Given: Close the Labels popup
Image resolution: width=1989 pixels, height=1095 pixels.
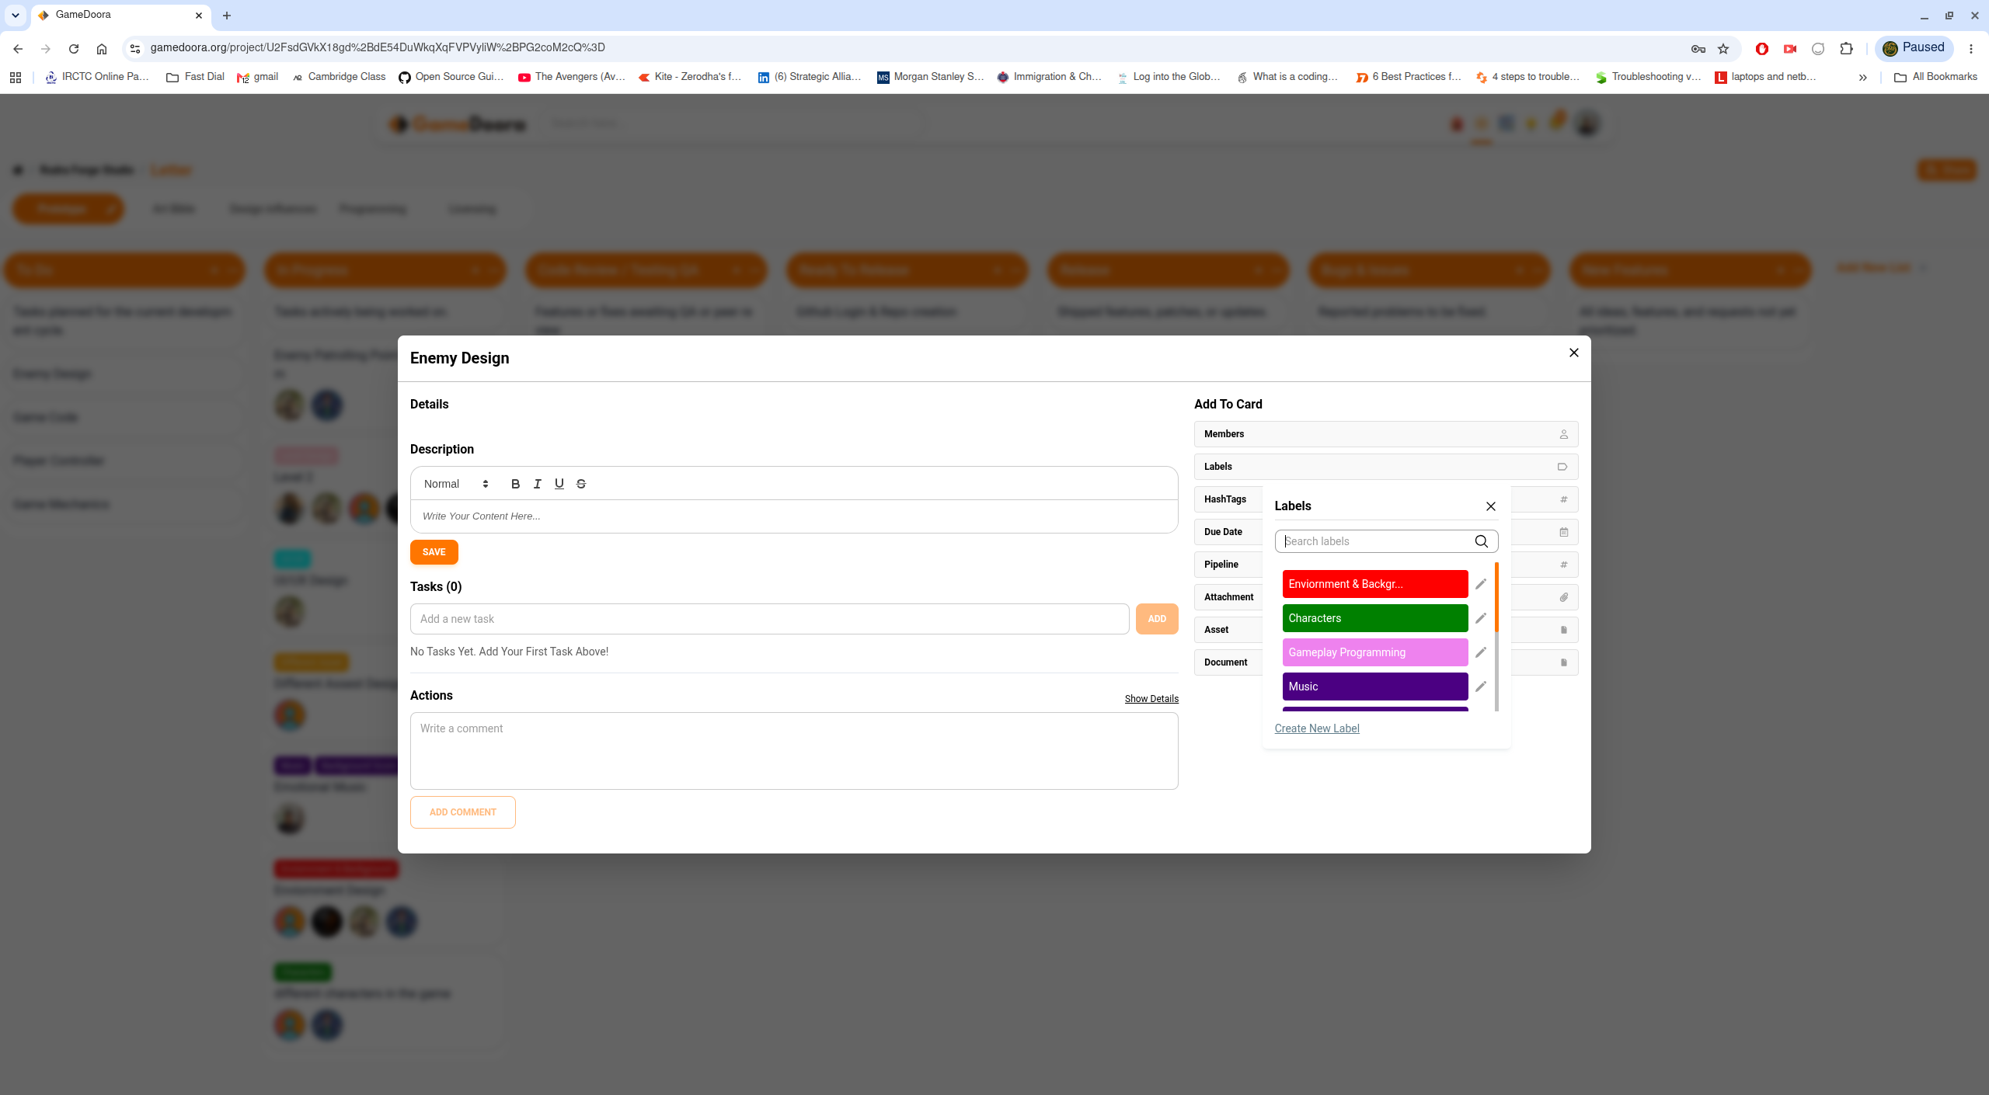Looking at the screenshot, I should point(1490,506).
